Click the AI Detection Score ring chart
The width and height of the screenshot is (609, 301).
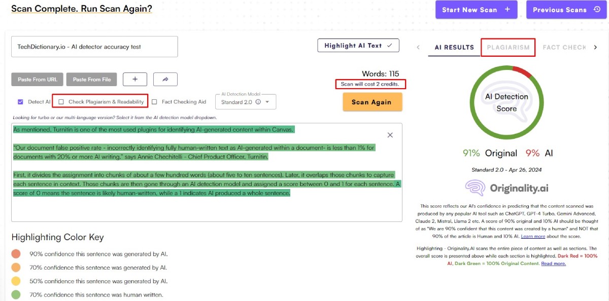(x=506, y=103)
